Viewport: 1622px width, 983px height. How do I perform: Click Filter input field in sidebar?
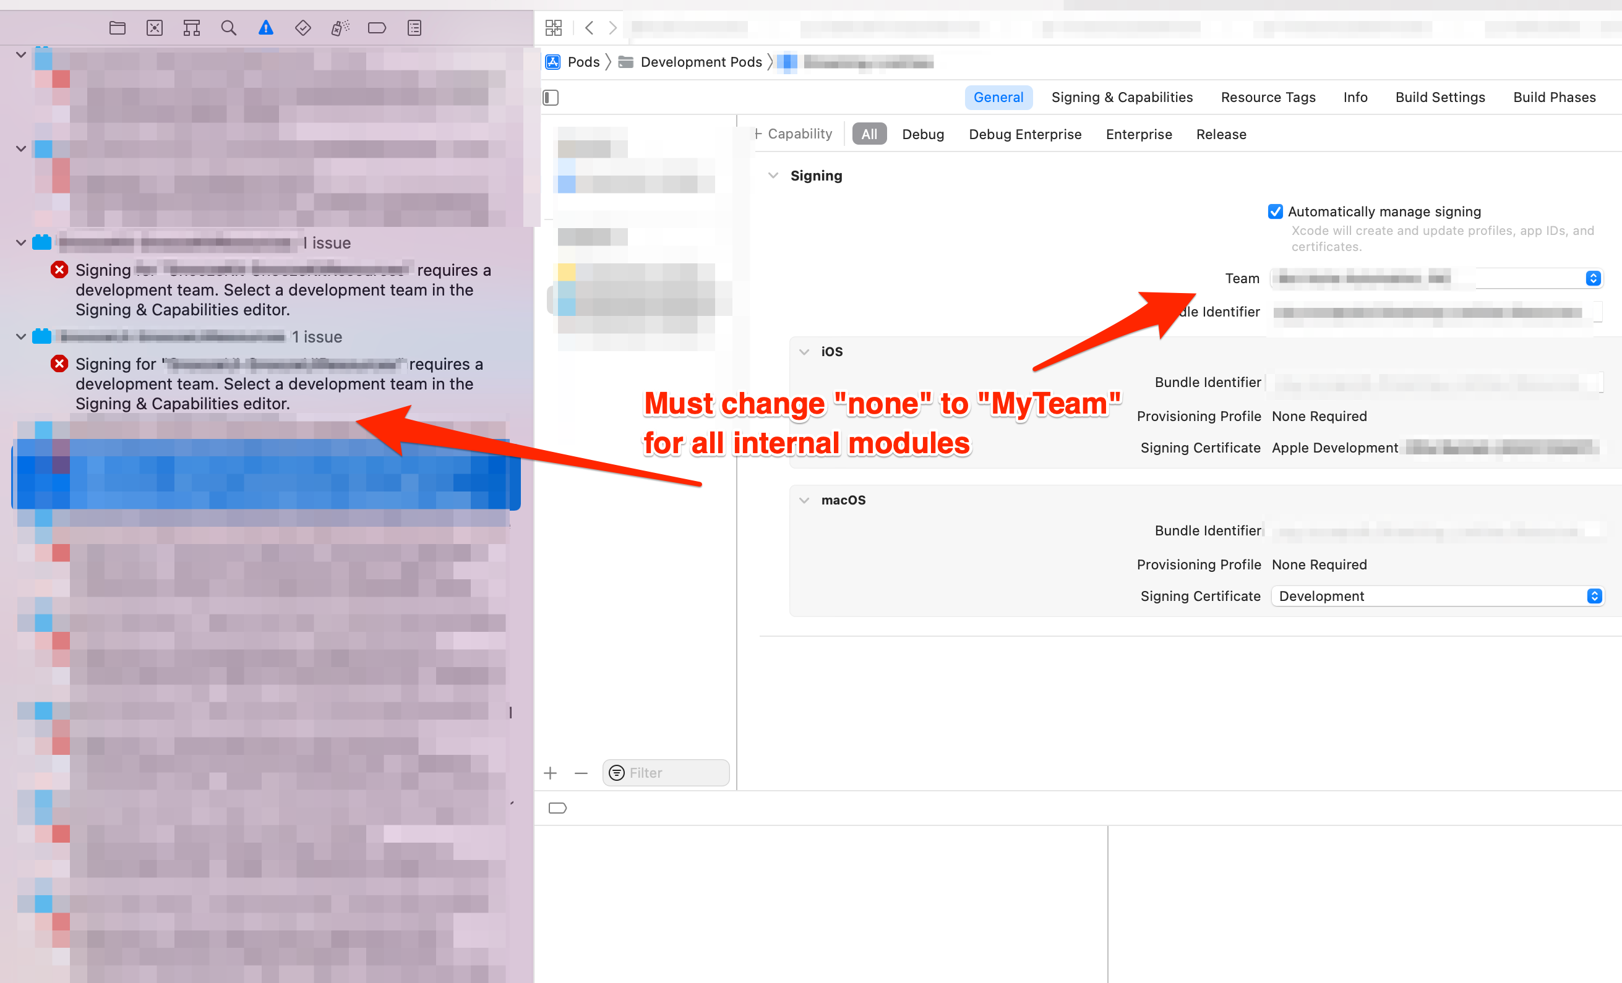pos(666,771)
